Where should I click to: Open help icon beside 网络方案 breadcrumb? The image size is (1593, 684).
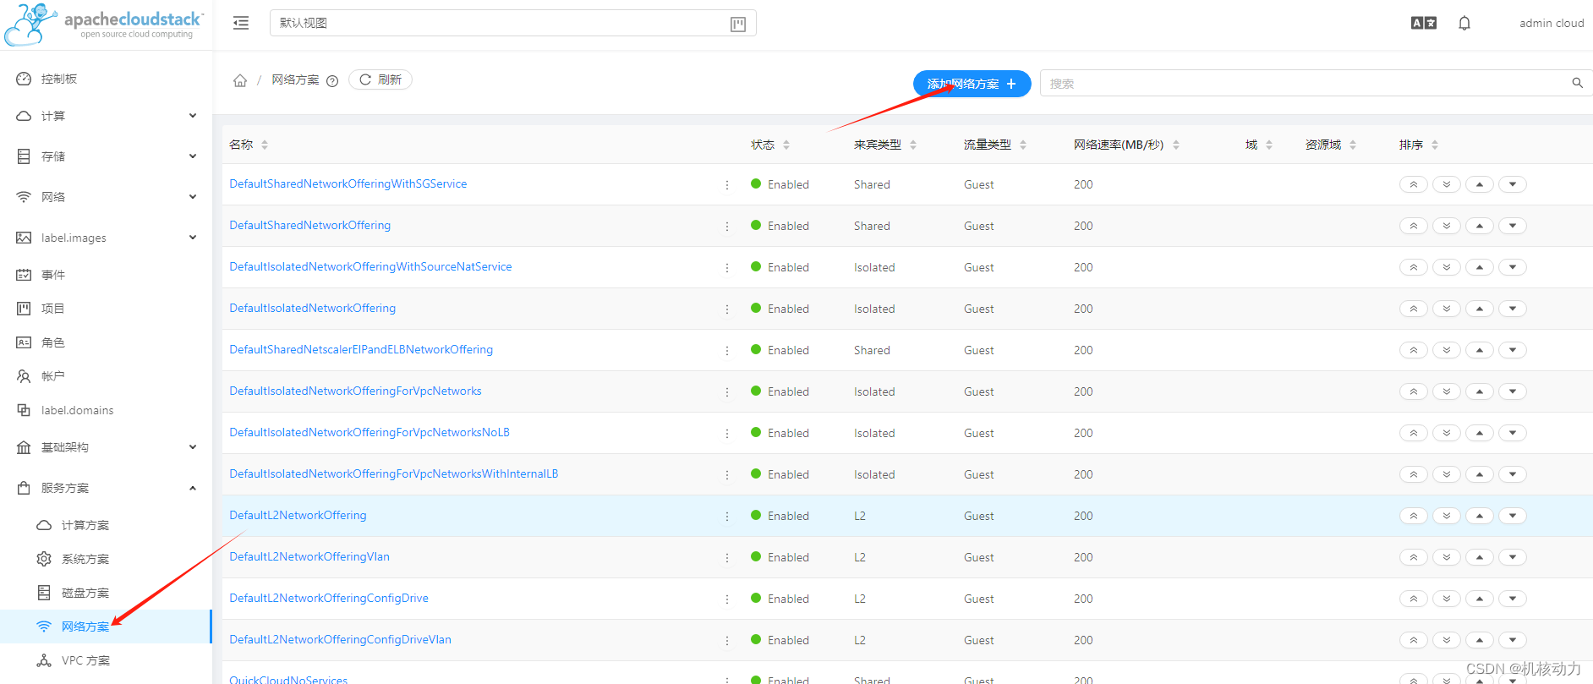[x=332, y=81]
